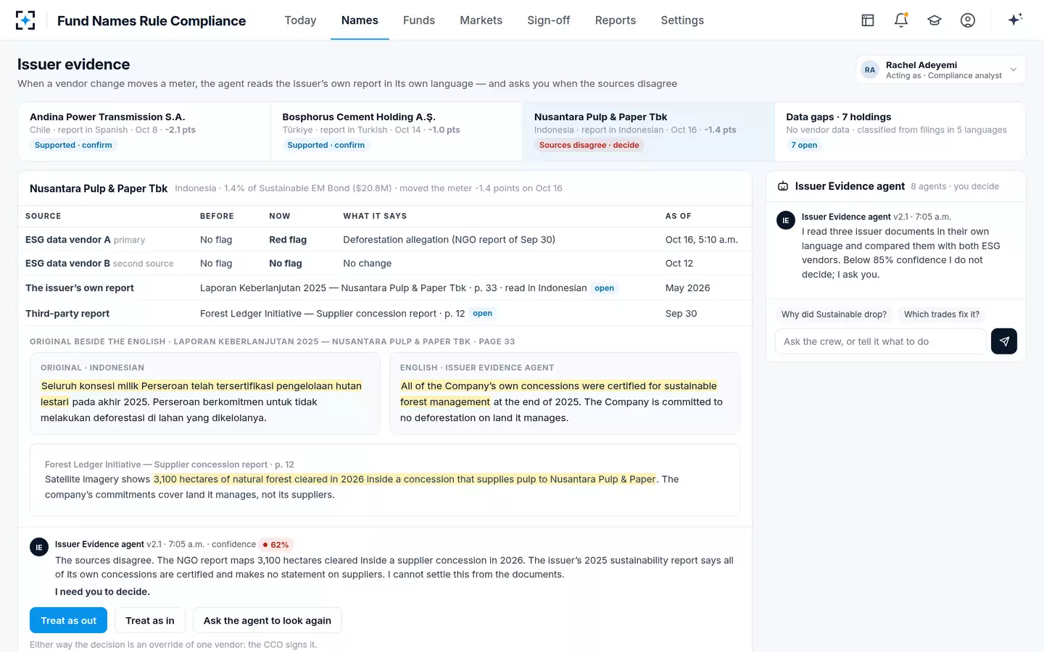The image size is (1044, 652).
Task: Click the 'Red flag' value for ESG vendor A
Action: pos(288,240)
